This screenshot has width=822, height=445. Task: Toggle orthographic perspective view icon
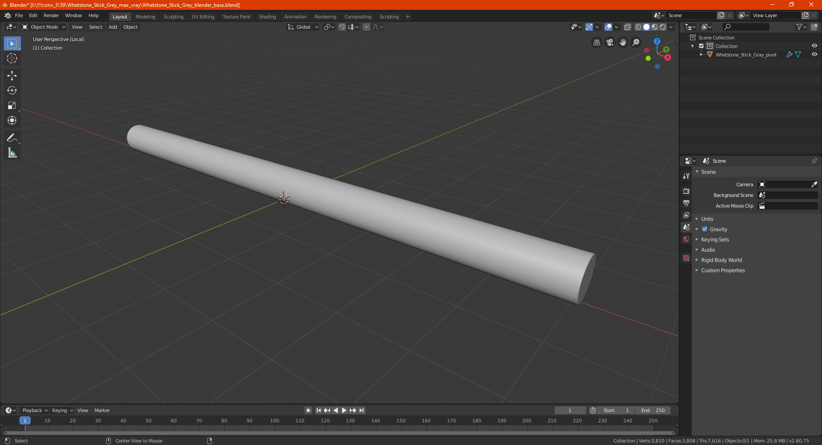(596, 42)
